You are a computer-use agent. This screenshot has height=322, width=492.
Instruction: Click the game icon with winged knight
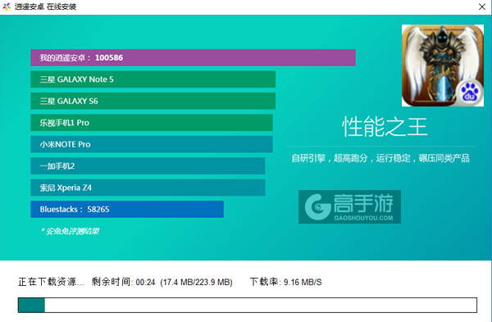(x=443, y=66)
